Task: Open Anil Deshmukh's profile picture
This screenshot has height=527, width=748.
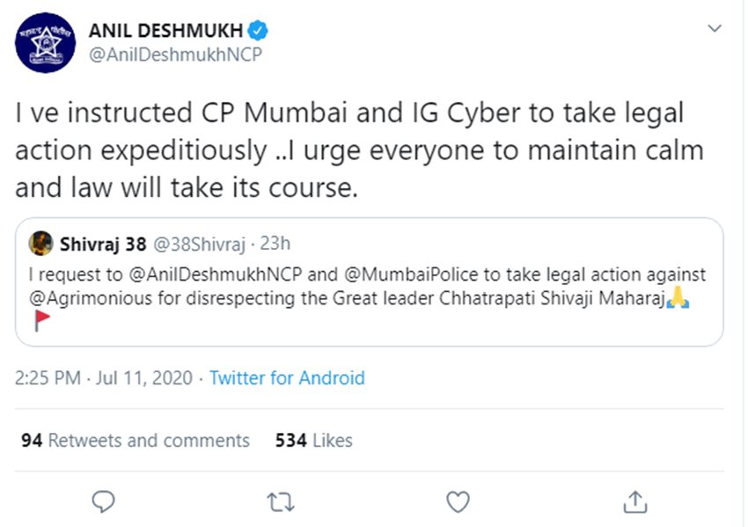Action: [x=46, y=43]
